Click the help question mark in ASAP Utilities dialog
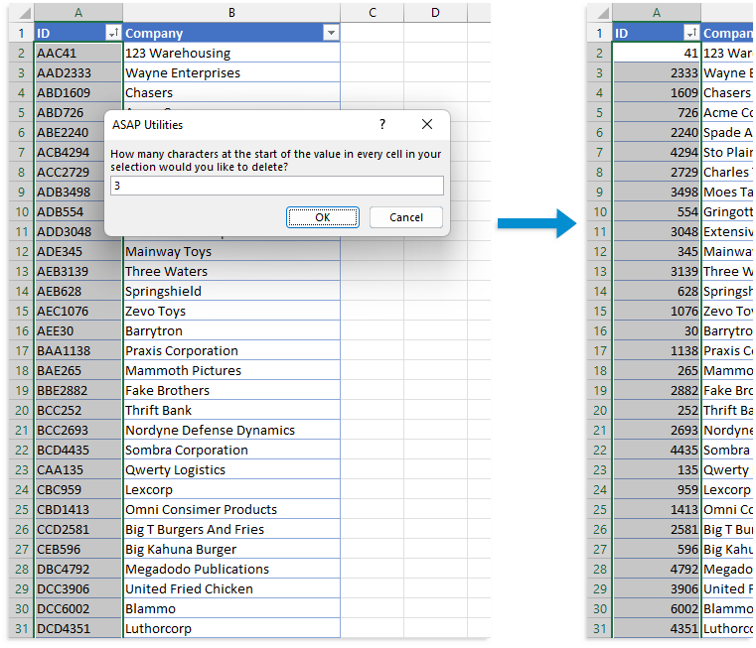Viewport: 756px width, 648px height. pyautogui.click(x=382, y=125)
